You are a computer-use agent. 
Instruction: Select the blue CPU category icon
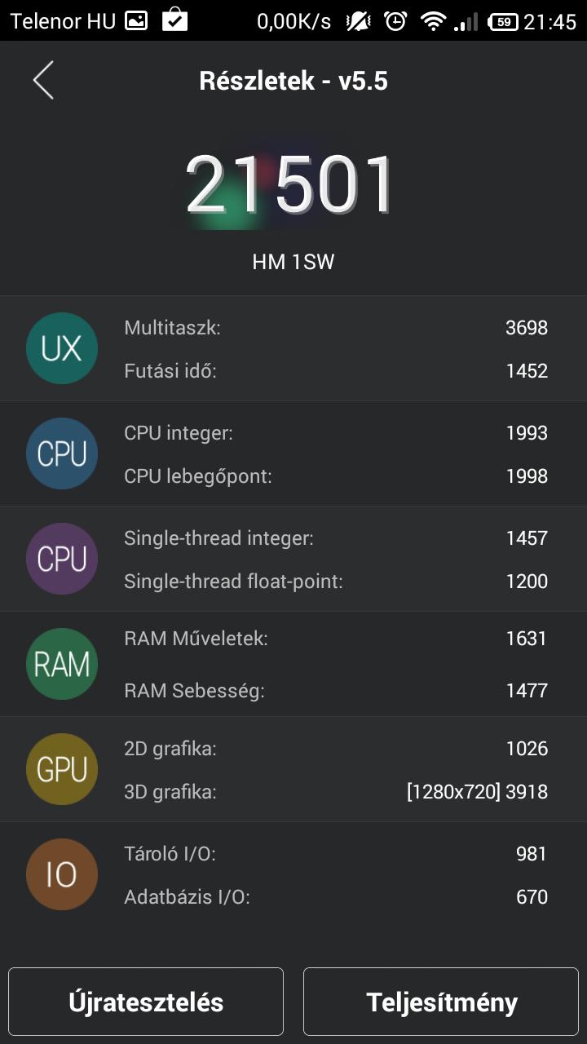coord(62,453)
